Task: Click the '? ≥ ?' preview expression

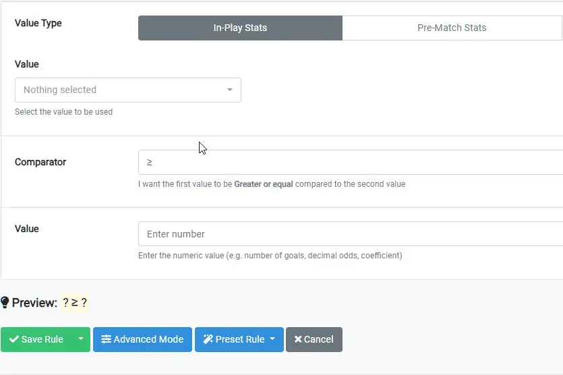Action: [x=75, y=303]
